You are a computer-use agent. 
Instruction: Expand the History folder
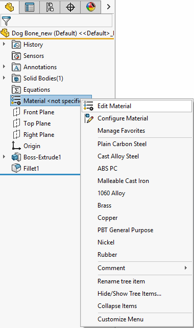[x=4, y=44]
